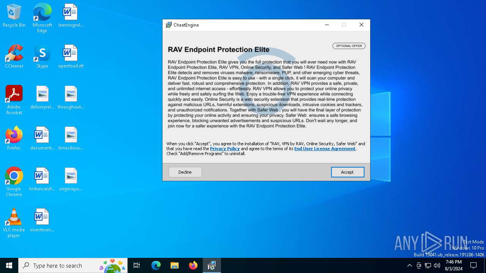Image resolution: width=486 pixels, height=273 pixels.
Task: Switch to the CheatEngine installer taskbar button
Action: tap(212, 265)
